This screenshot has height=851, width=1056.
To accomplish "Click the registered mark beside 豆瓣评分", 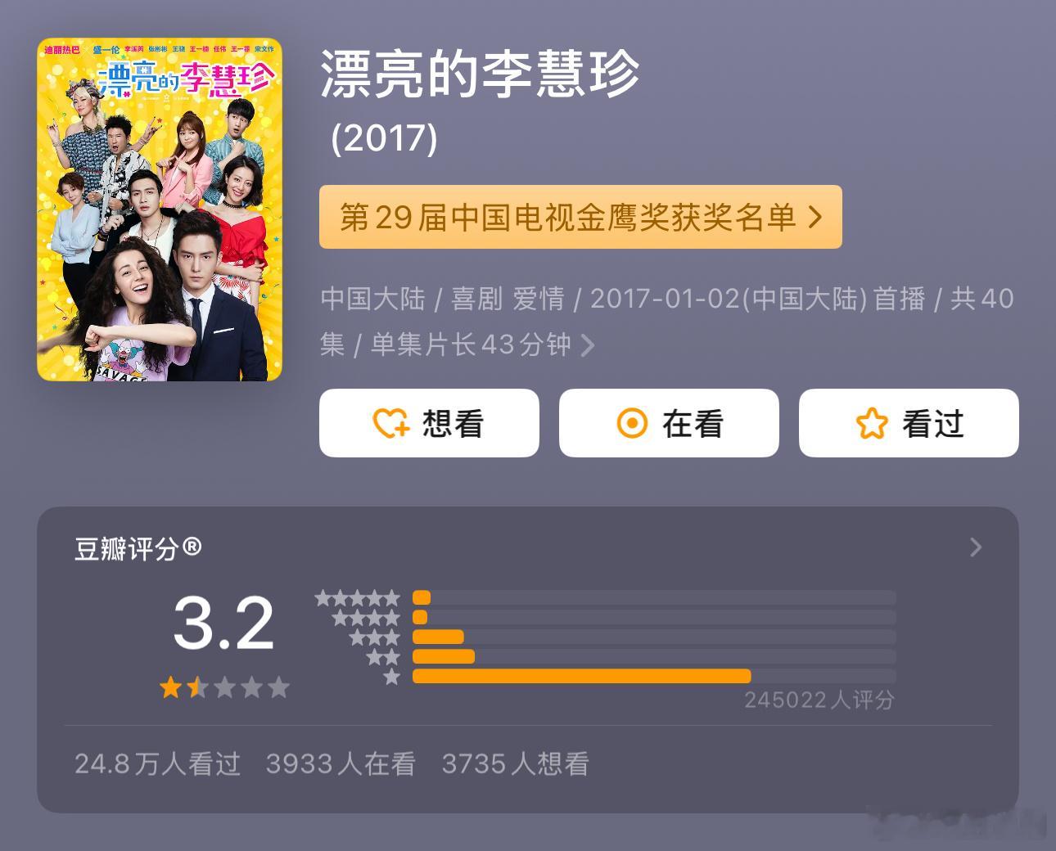I will pos(192,547).
